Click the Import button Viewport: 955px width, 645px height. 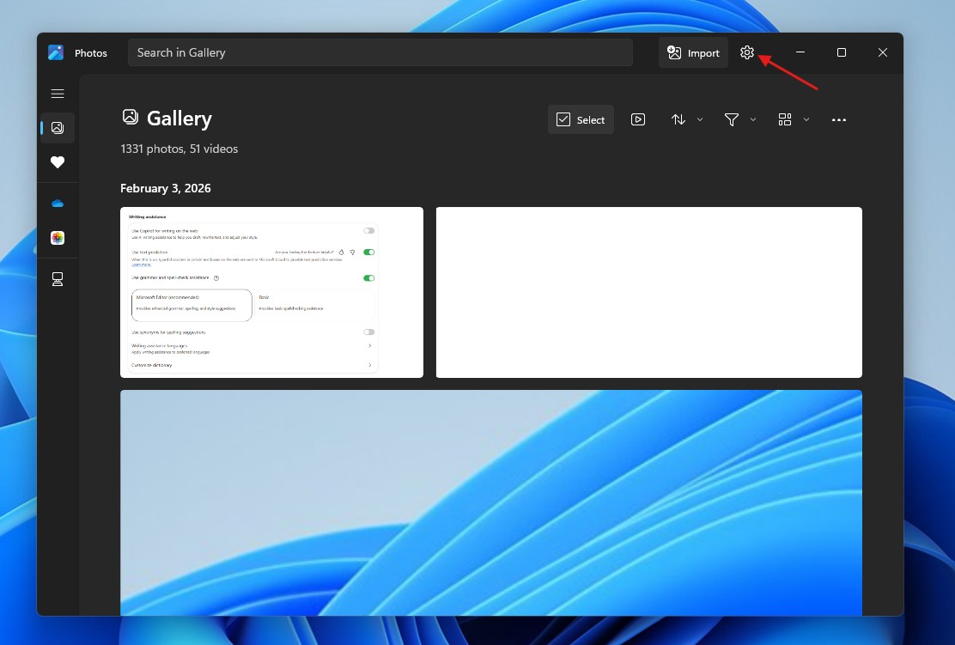pos(693,52)
